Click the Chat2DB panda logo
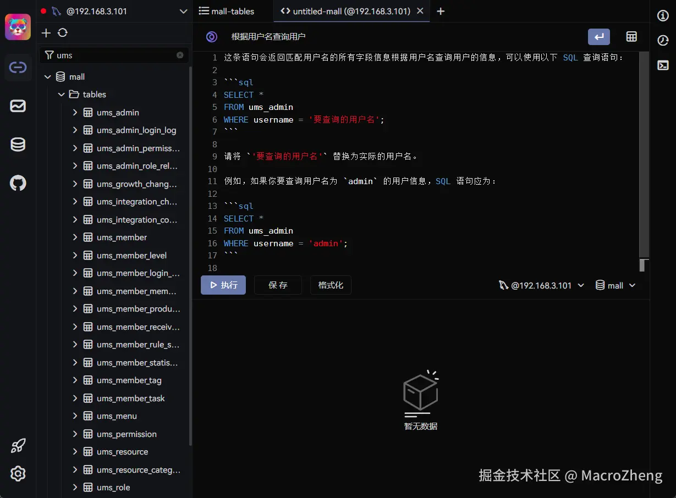The width and height of the screenshot is (676, 498). point(18,27)
